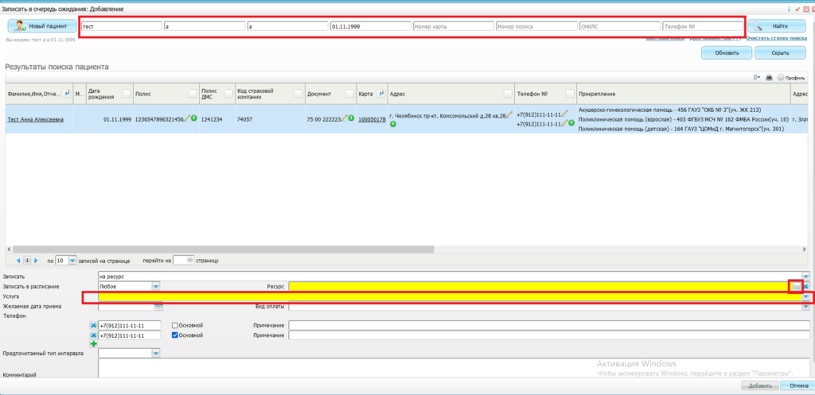Click the Отмена button
Viewport: 815px width, 395px height.
pyautogui.click(x=799, y=386)
